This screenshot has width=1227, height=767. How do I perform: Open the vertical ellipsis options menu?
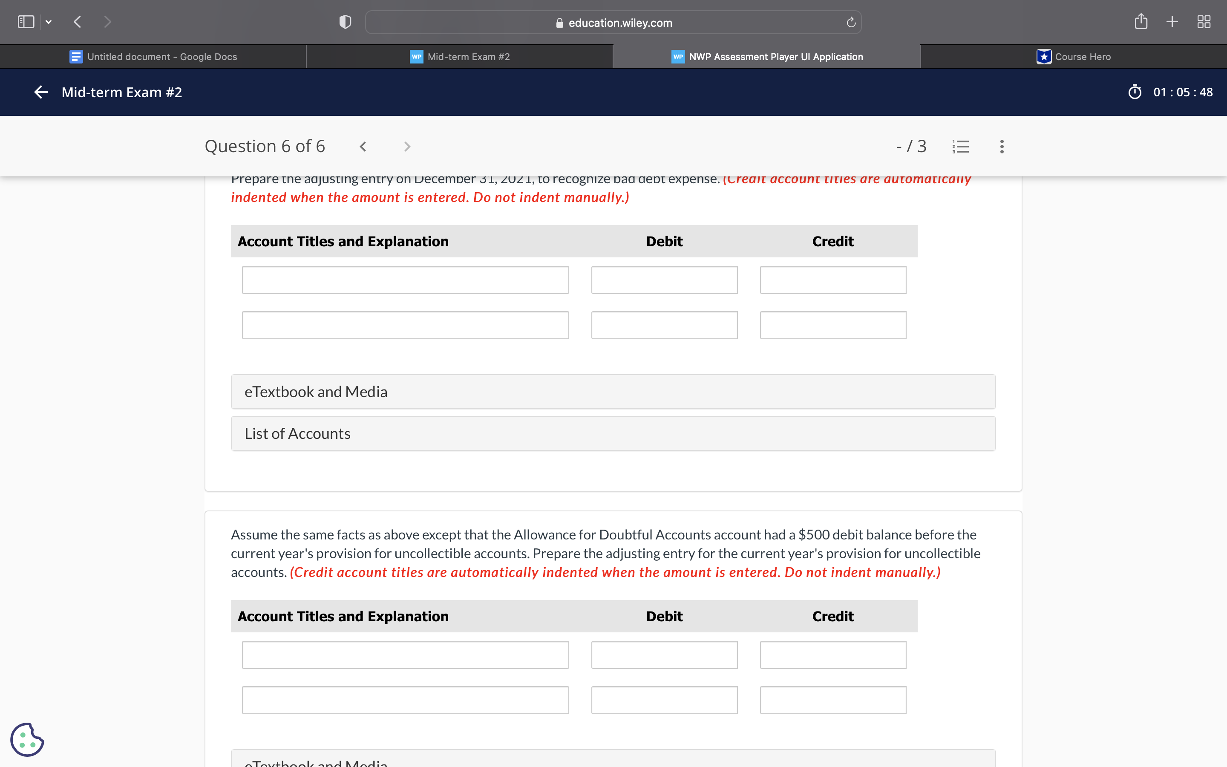[x=1001, y=146]
